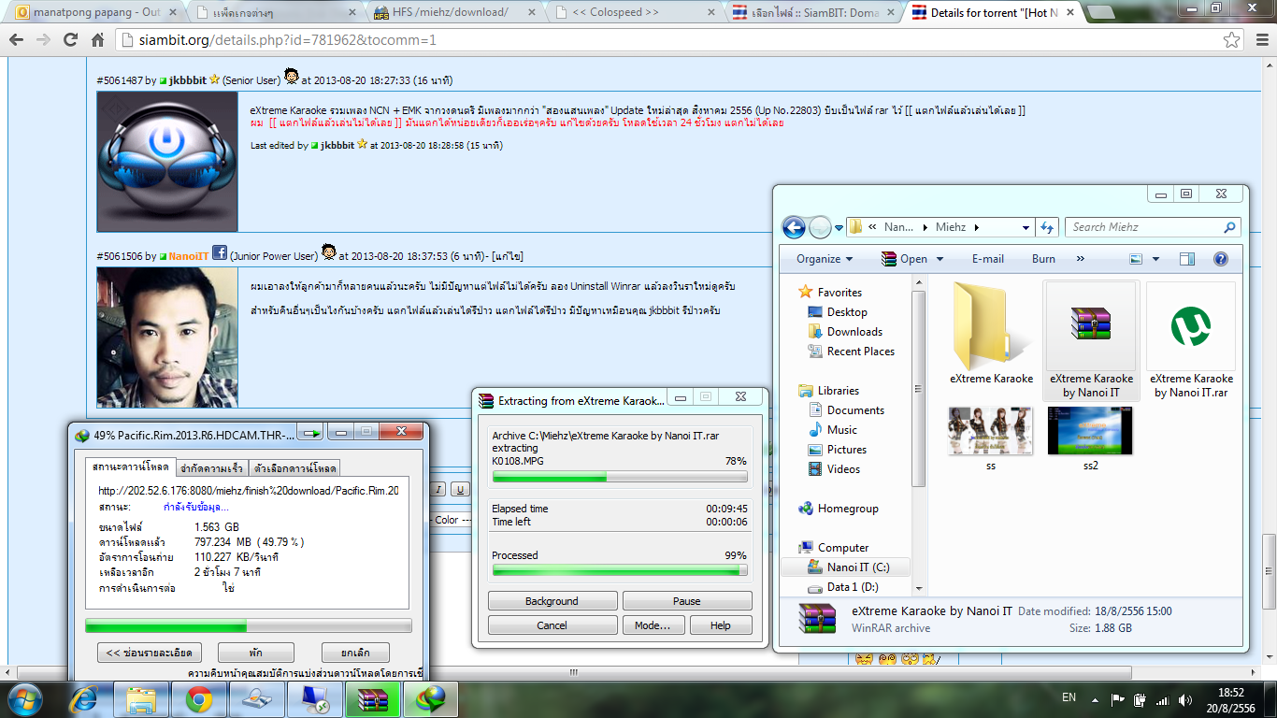Viewport: 1277px width, 718px height.
Task: Open the จำกัดความเร็ว tab in IDM
Action: tap(211, 467)
